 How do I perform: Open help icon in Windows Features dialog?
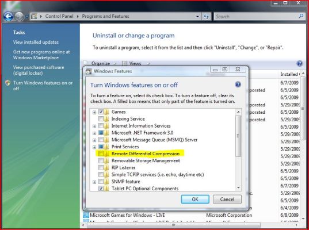(x=238, y=85)
